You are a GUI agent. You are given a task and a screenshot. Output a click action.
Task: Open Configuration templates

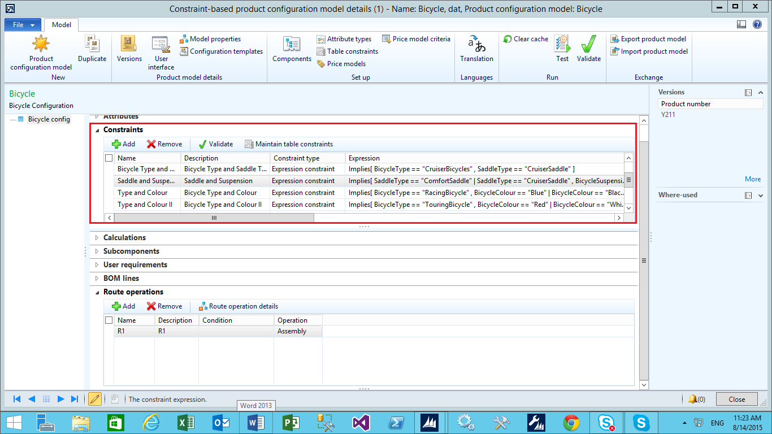(221, 51)
